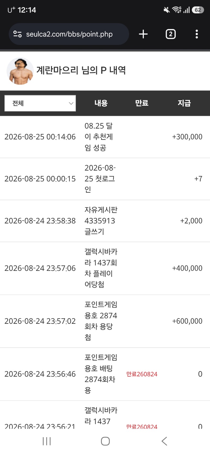Open the tab switcher showing 2 tabs
Image resolution: width=210 pixels, height=455 pixels.
pos(171,34)
